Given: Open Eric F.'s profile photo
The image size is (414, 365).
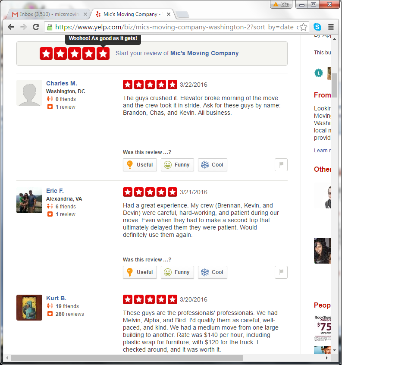Looking at the screenshot, I should coord(29,200).
